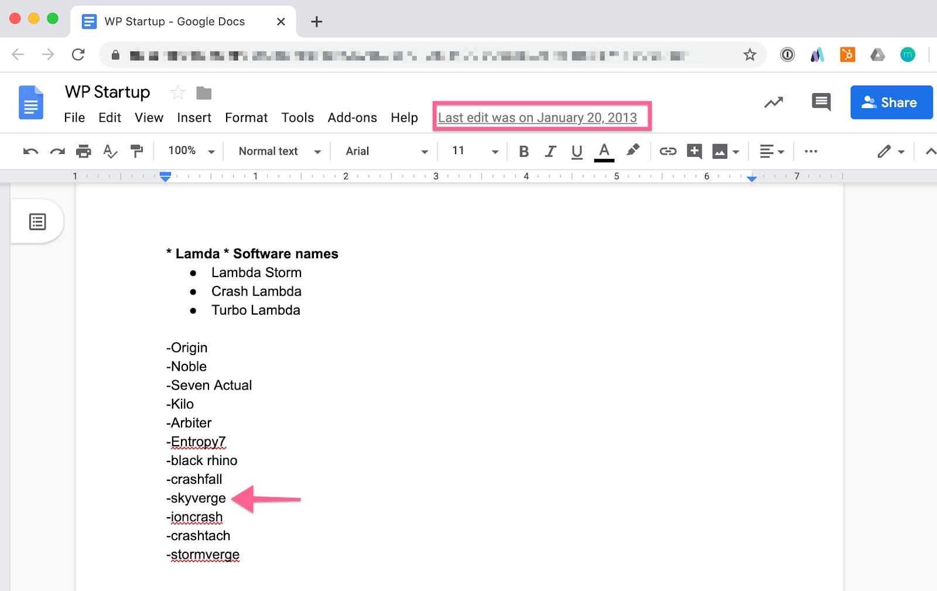Image resolution: width=937 pixels, height=591 pixels.
Task: Open the Normal text style dropdown
Action: (x=280, y=151)
